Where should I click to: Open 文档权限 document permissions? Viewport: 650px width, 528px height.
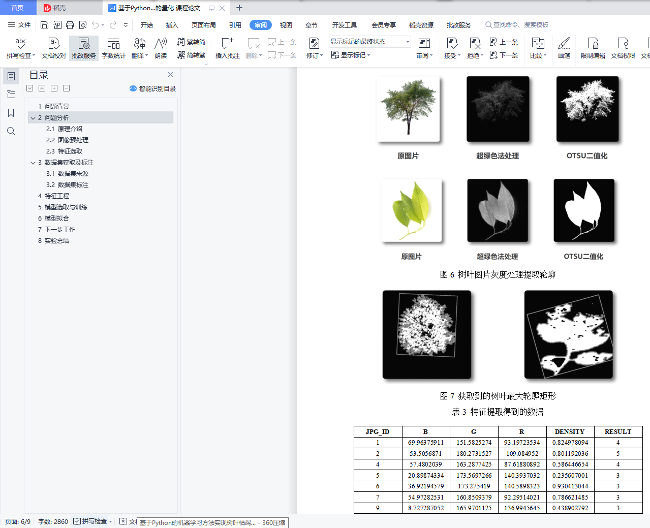point(623,48)
